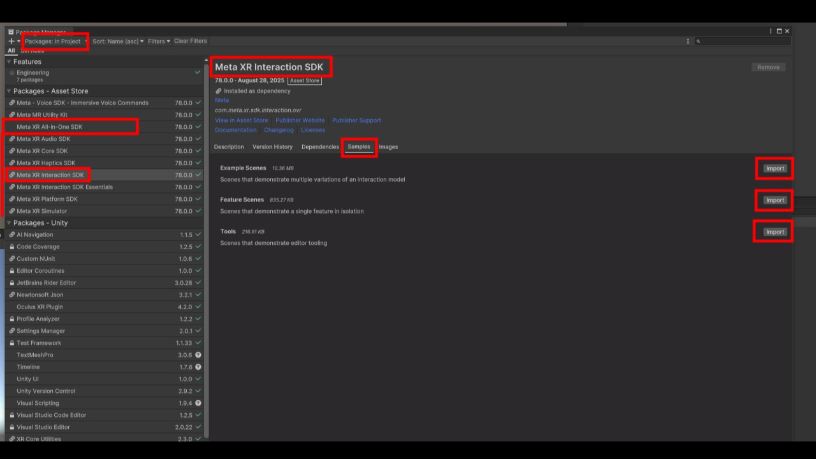Click link icon beside Meta XR Audio SDK
Viewport: 816px width, 459px height.
(x=11, y=139)
